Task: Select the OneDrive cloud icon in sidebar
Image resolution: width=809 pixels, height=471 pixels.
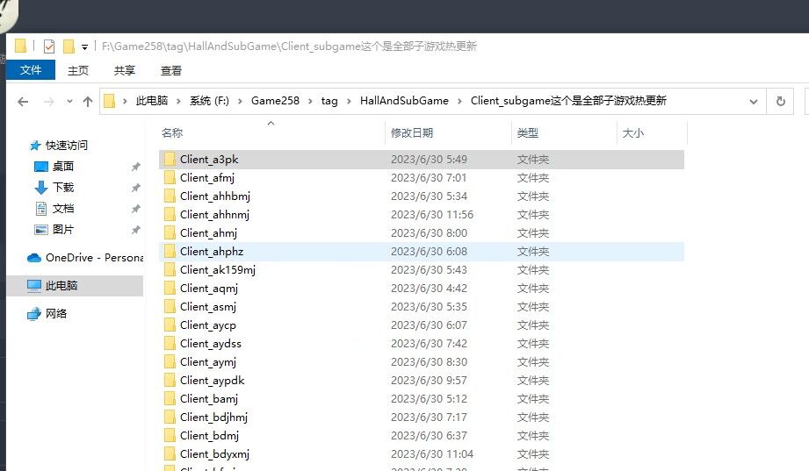Action: click(34, 257)
